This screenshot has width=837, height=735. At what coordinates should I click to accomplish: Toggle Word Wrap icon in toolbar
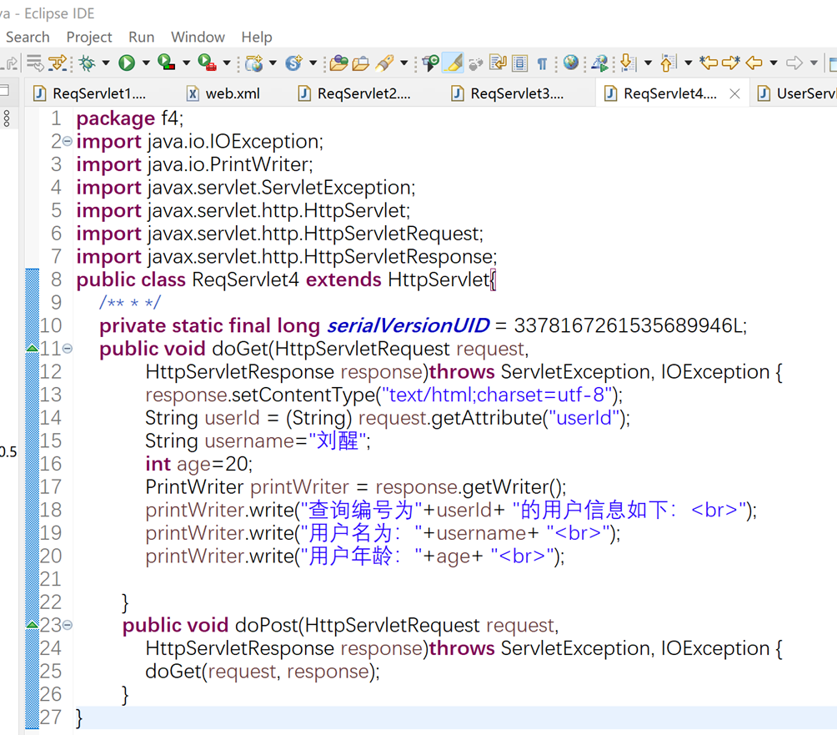(498, 63)
